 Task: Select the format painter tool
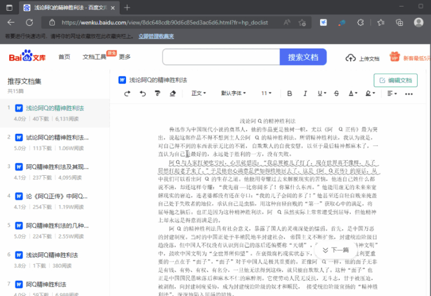pyautogui.click(x=157, y=93)
